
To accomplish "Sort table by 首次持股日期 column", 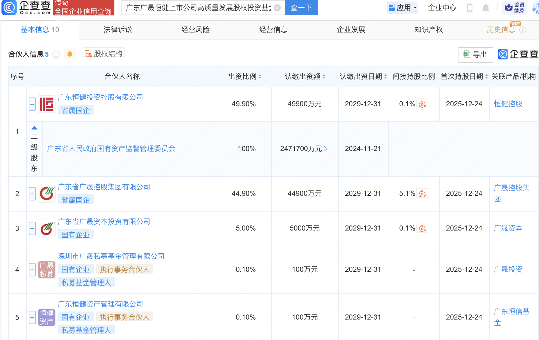I will (486, 77).
